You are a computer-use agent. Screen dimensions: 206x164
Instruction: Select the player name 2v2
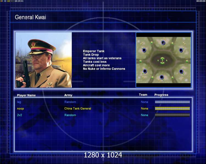[x=20, y=115]
